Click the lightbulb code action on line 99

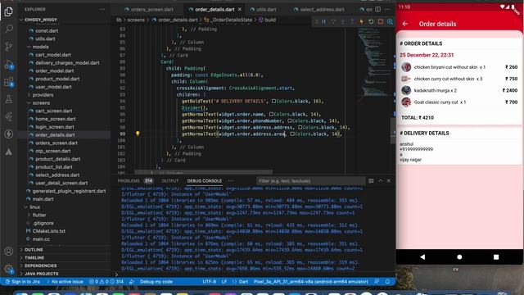coord(138,134)
